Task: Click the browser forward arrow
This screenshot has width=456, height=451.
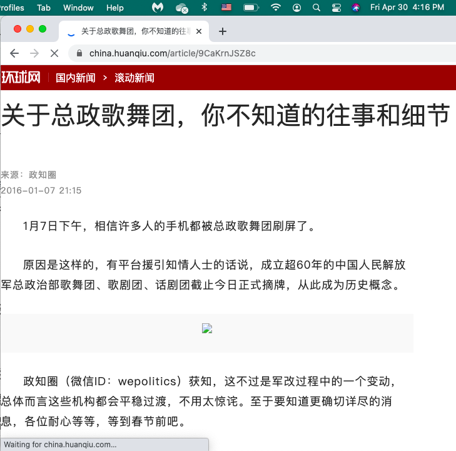Action: 34,53
